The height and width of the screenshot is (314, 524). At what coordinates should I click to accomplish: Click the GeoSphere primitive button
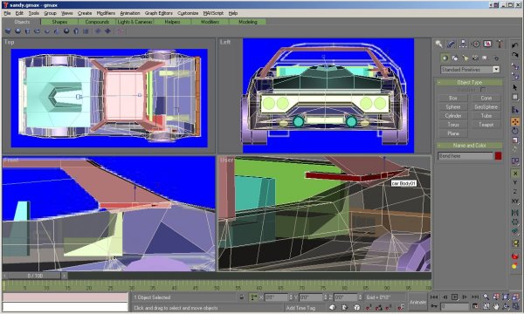(x=486, y=106)
